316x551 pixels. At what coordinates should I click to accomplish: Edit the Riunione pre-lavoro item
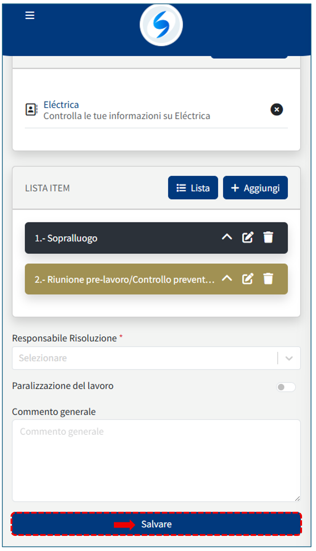pyautogui.click(x=247, y=279)
